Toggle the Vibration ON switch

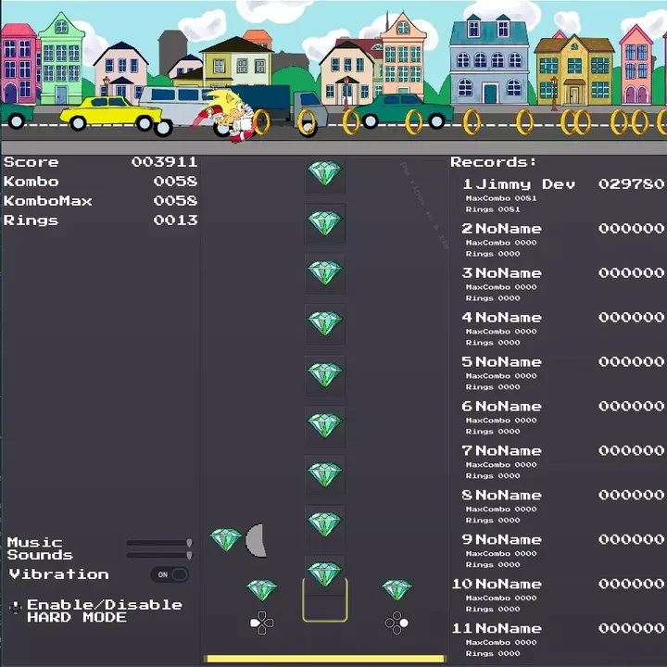[x=170, y=574]
